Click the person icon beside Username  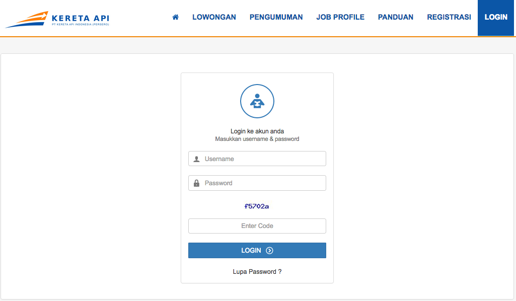point(197,159)
